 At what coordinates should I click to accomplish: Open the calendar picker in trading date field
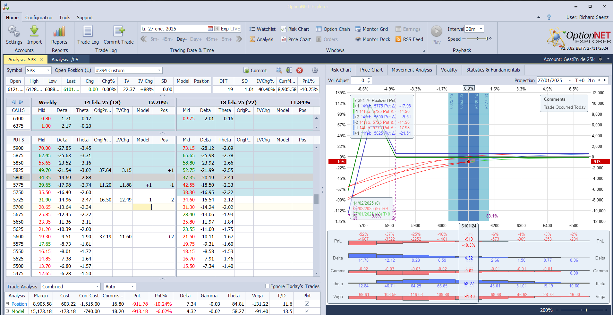210,29
